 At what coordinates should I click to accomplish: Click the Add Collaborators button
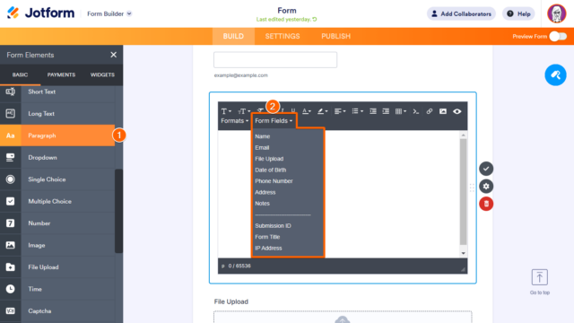pos(461,14)
